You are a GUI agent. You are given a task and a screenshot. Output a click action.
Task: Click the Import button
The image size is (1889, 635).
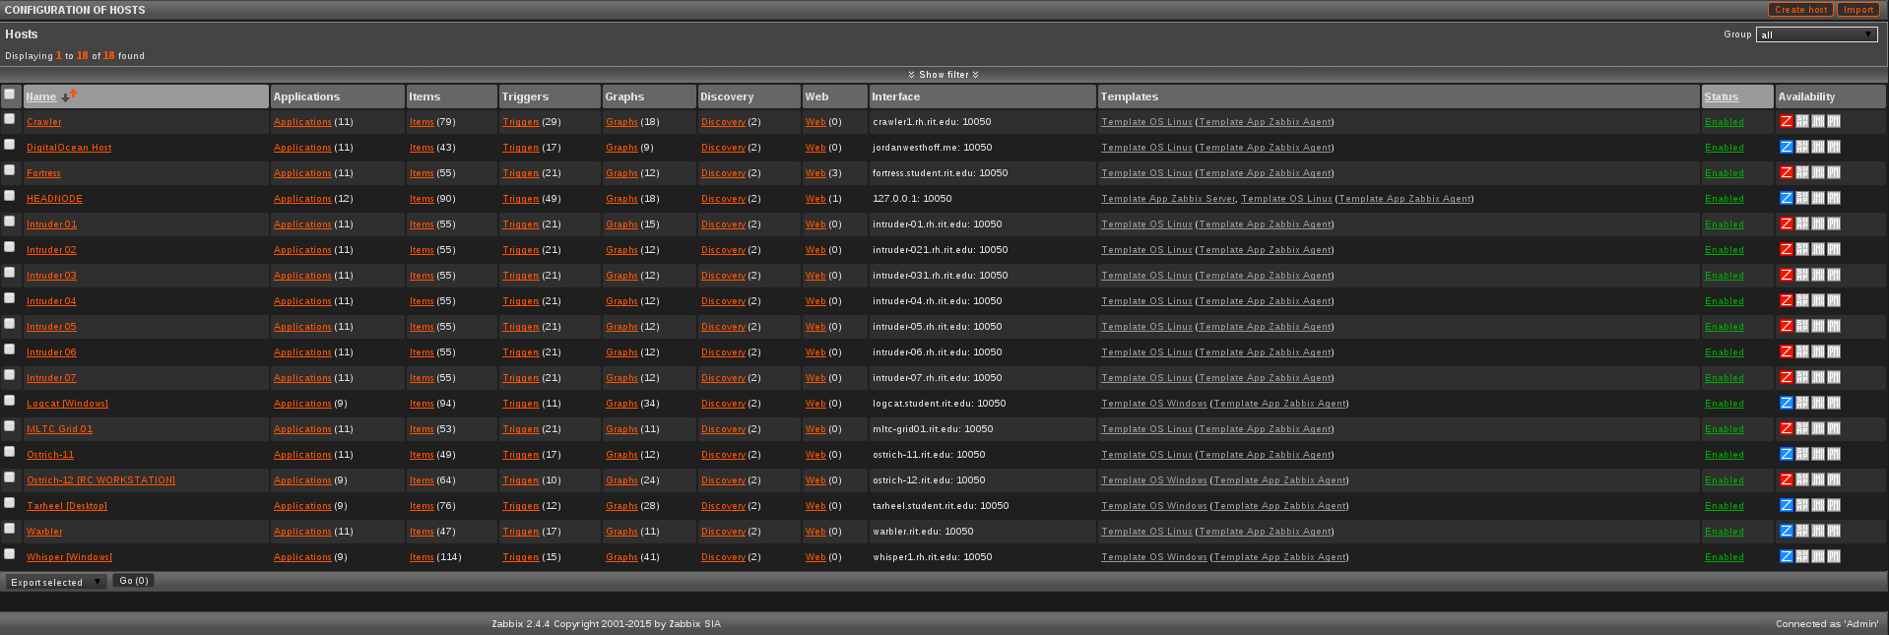click(x=1858, y=10)
